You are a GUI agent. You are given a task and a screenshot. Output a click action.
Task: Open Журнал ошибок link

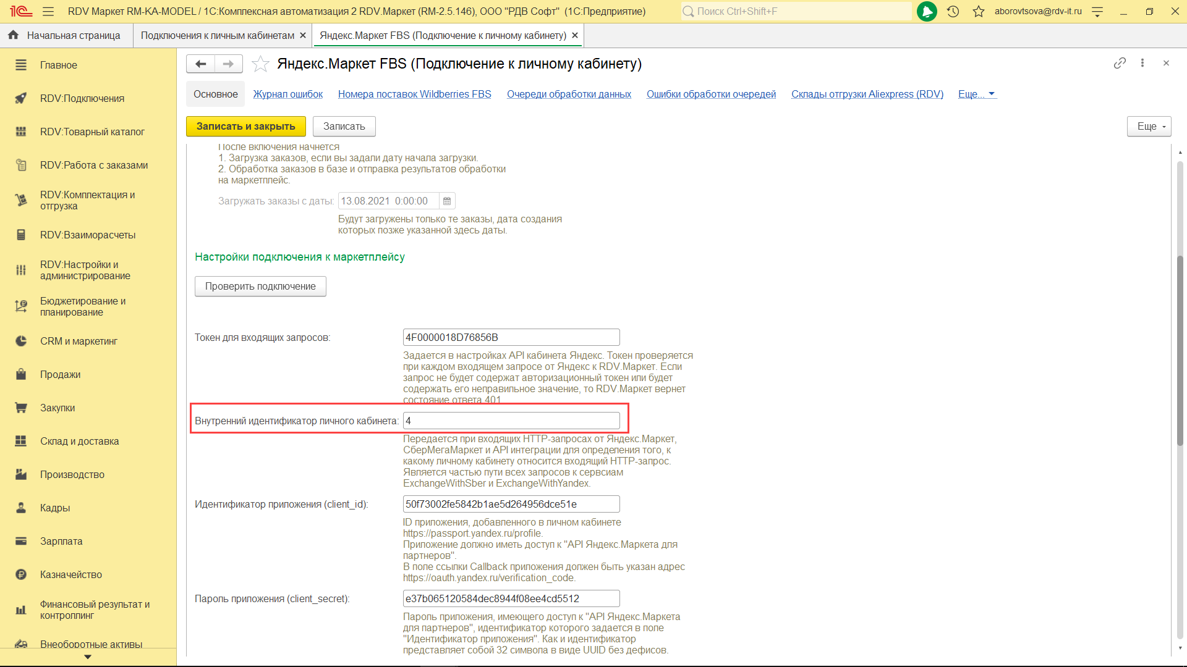click(287, 94)
